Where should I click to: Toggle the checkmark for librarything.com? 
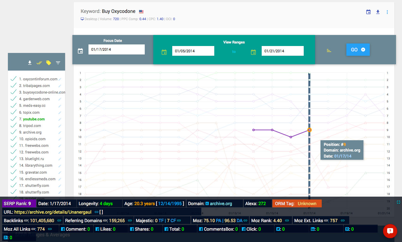click(13, 165)
